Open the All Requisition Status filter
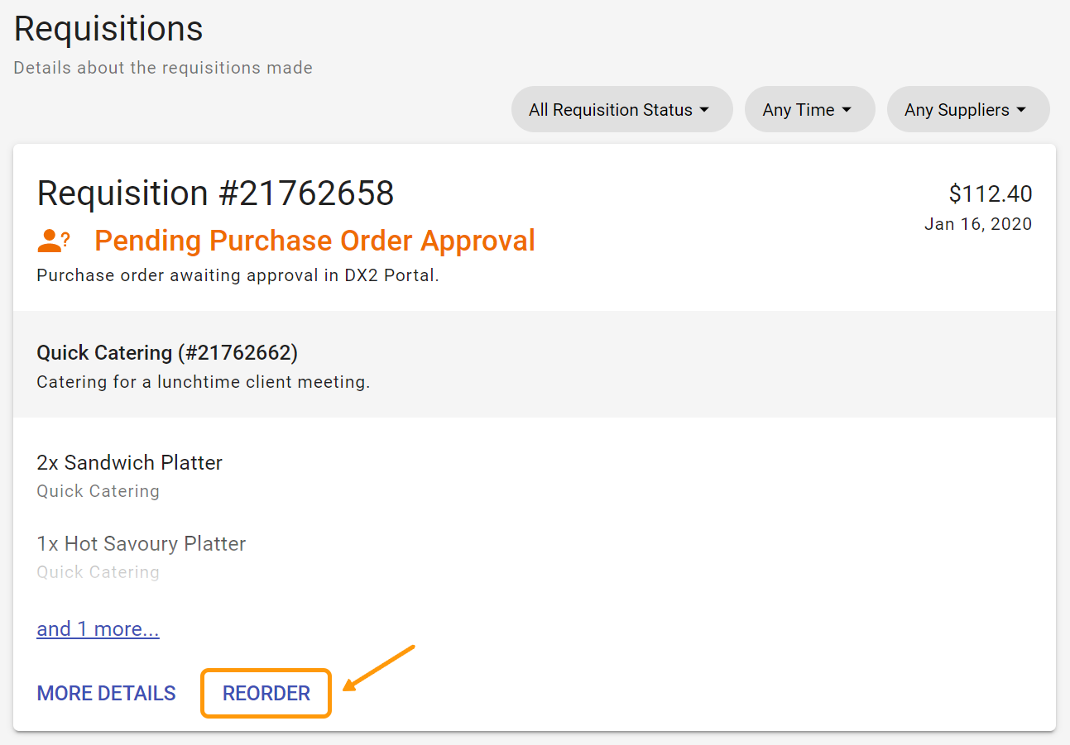 (x=621, y=109)
